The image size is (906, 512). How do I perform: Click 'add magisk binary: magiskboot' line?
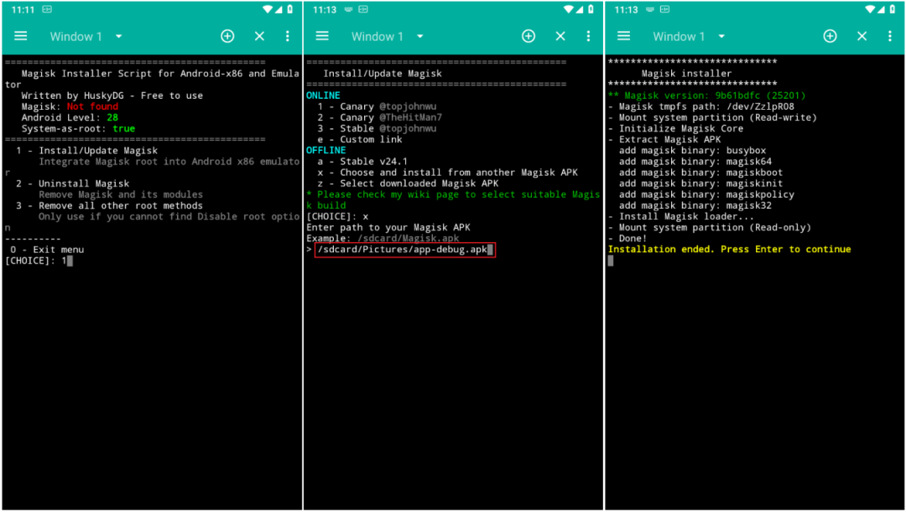point(700,172)
